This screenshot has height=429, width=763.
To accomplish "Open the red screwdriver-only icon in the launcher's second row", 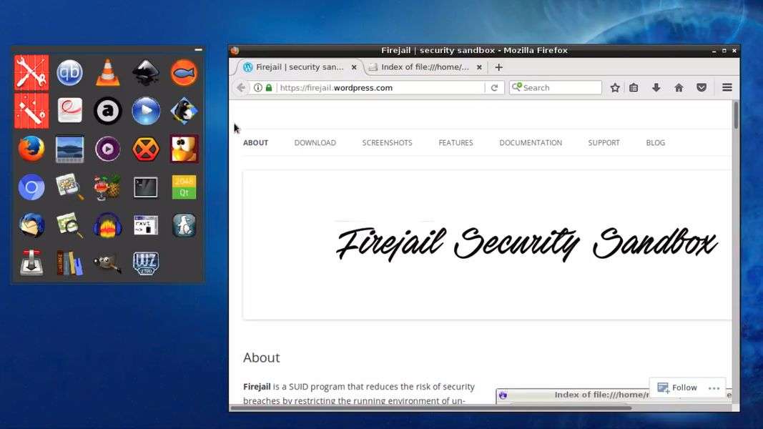I will coord(31,111).
